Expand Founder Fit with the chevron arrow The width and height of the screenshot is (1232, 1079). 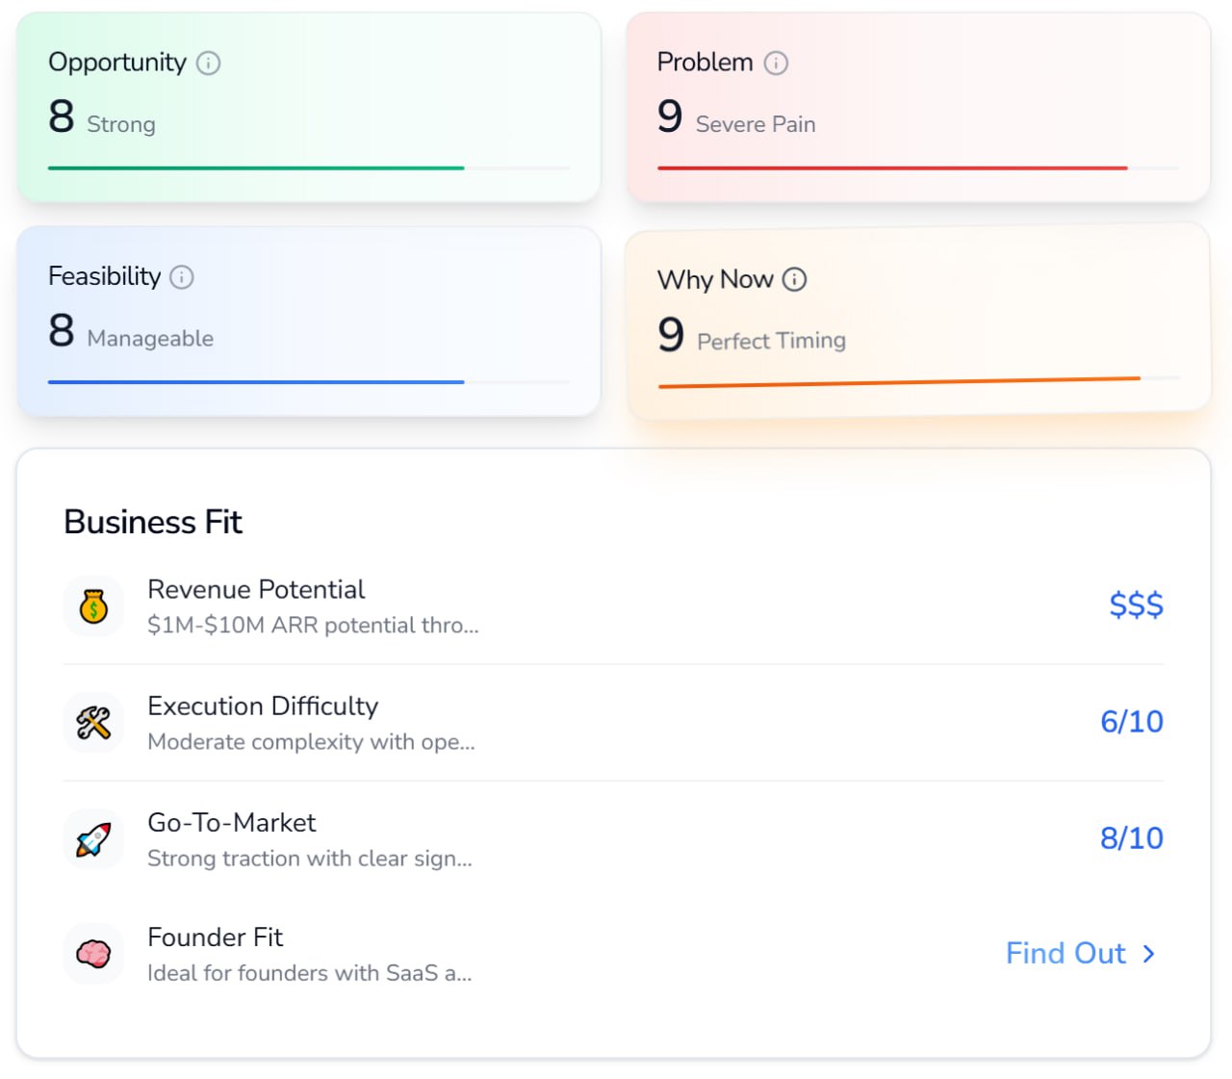click(x=1148, y=954)
